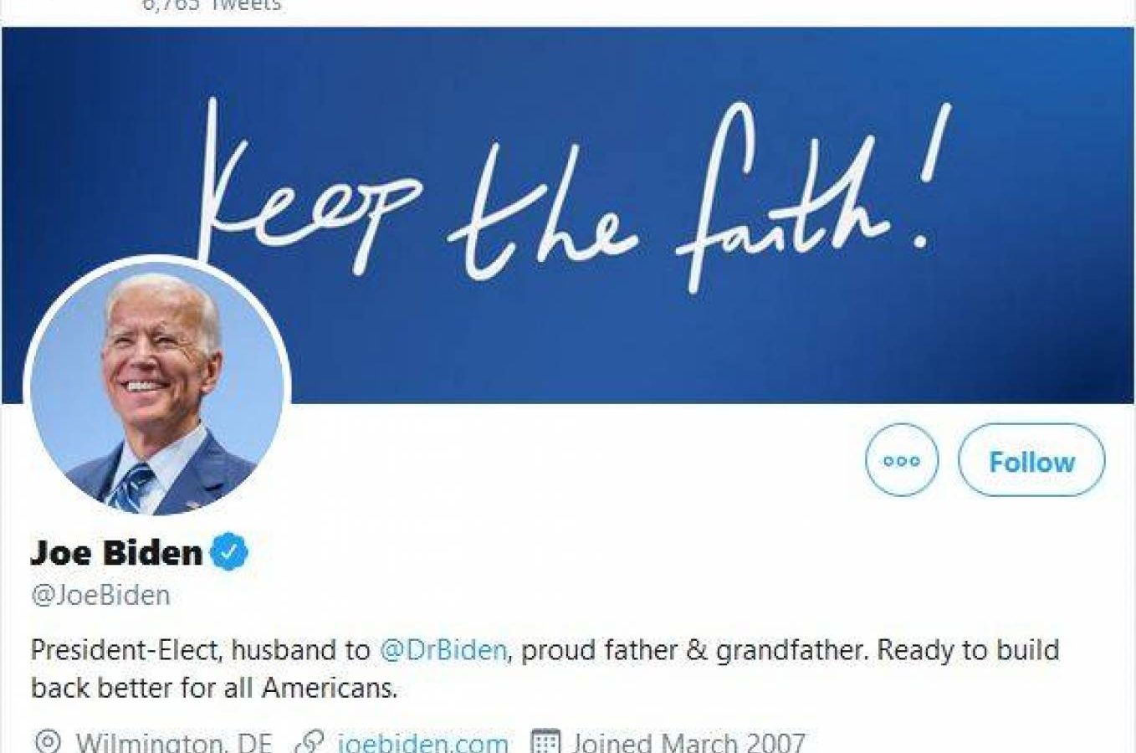
Task: Click the "Joined March 2007" text
Action: (688, 743)
